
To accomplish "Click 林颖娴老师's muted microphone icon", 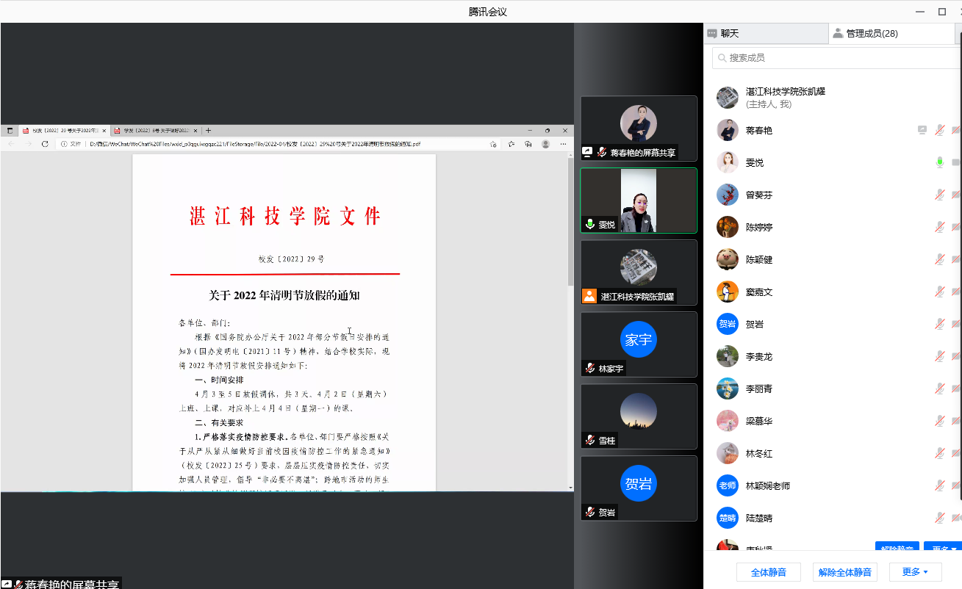I will tap(939, 485).
